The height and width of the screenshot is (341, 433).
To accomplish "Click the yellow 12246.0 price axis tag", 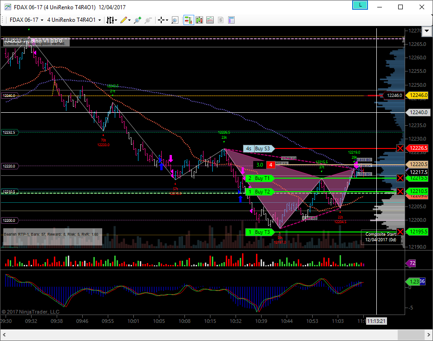I will click(418, 95).
